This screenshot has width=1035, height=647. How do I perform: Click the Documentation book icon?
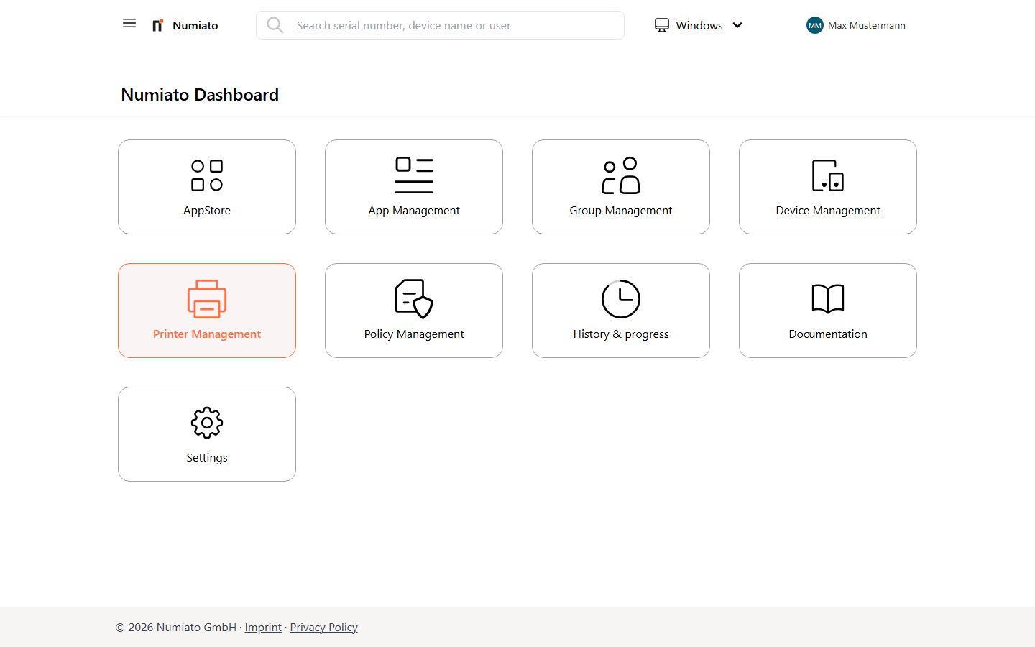pos(827,298)
